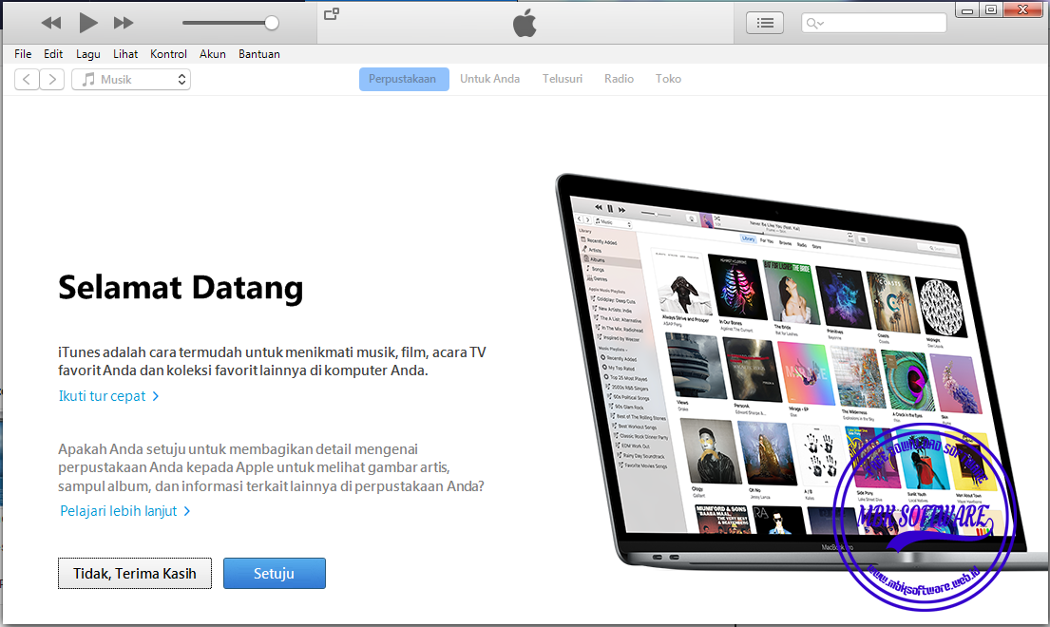Select the Perpustakaan tab

click(404, 79)
